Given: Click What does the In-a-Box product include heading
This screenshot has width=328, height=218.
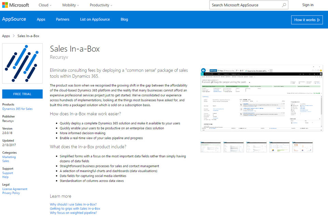Looking at the screenshot, I should pyautogui.click(x=88, y=147).
